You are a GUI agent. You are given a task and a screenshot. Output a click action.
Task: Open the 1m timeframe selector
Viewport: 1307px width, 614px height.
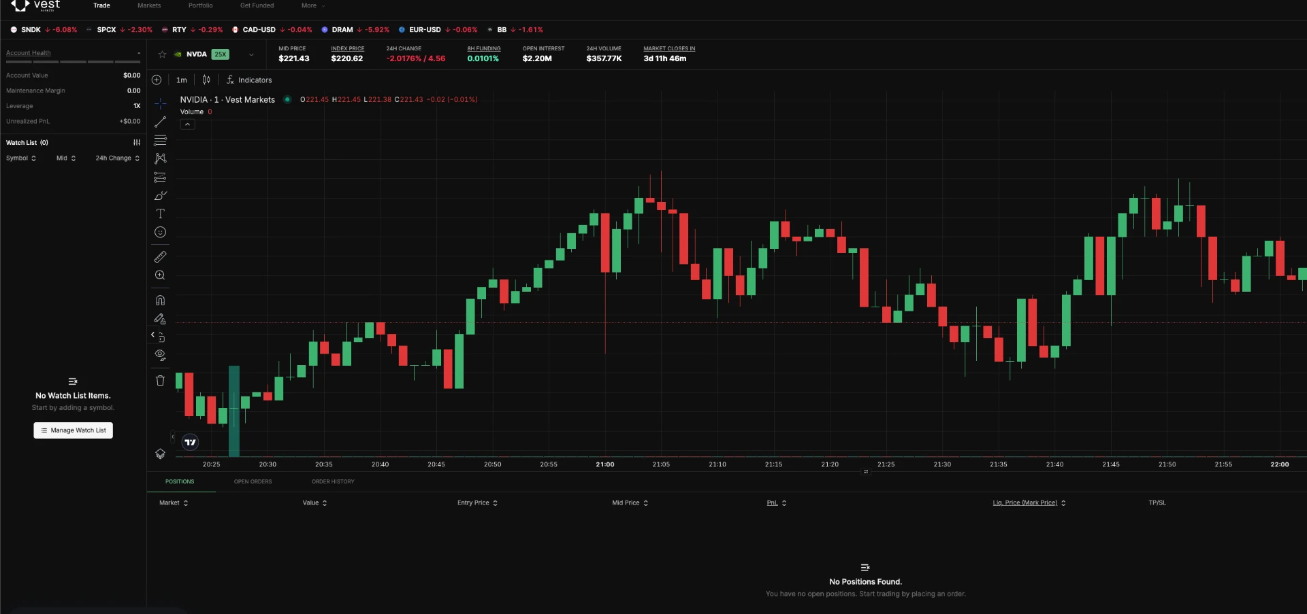(182, 80)
